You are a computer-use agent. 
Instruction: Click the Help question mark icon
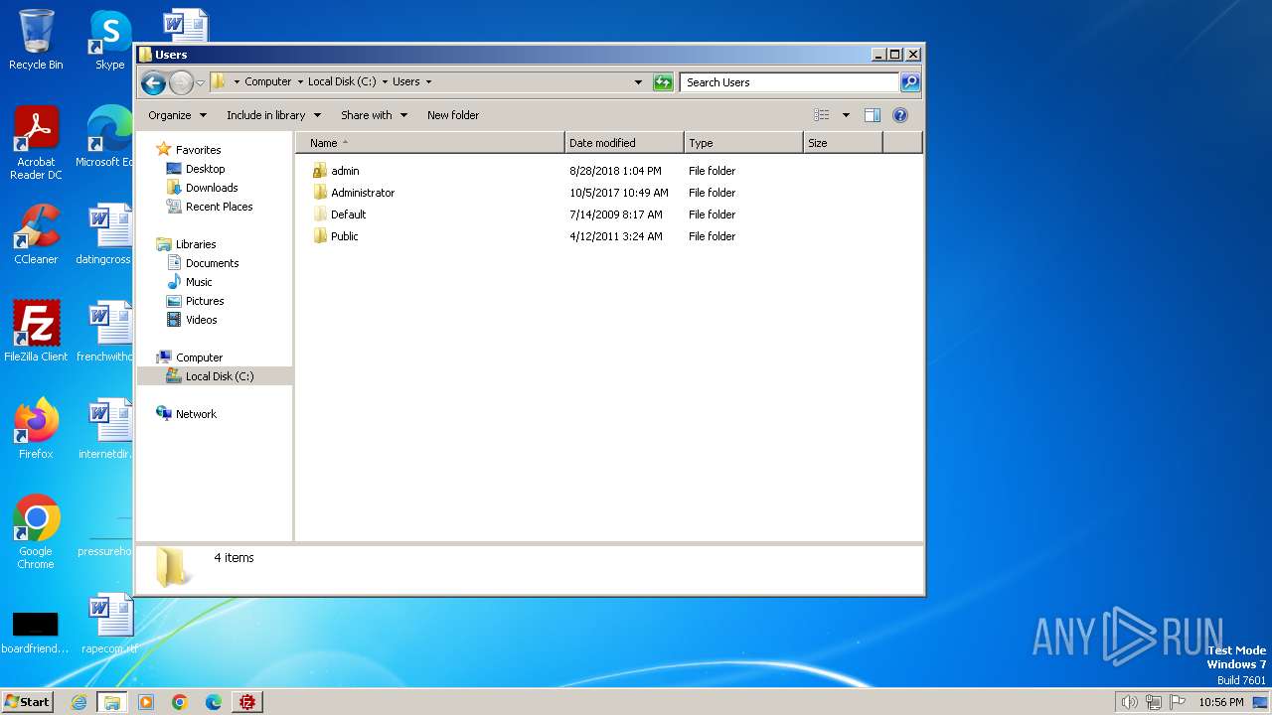[x=900, y=115]
